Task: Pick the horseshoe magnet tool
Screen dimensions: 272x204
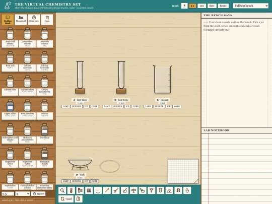Action: (x=178, y=190)
